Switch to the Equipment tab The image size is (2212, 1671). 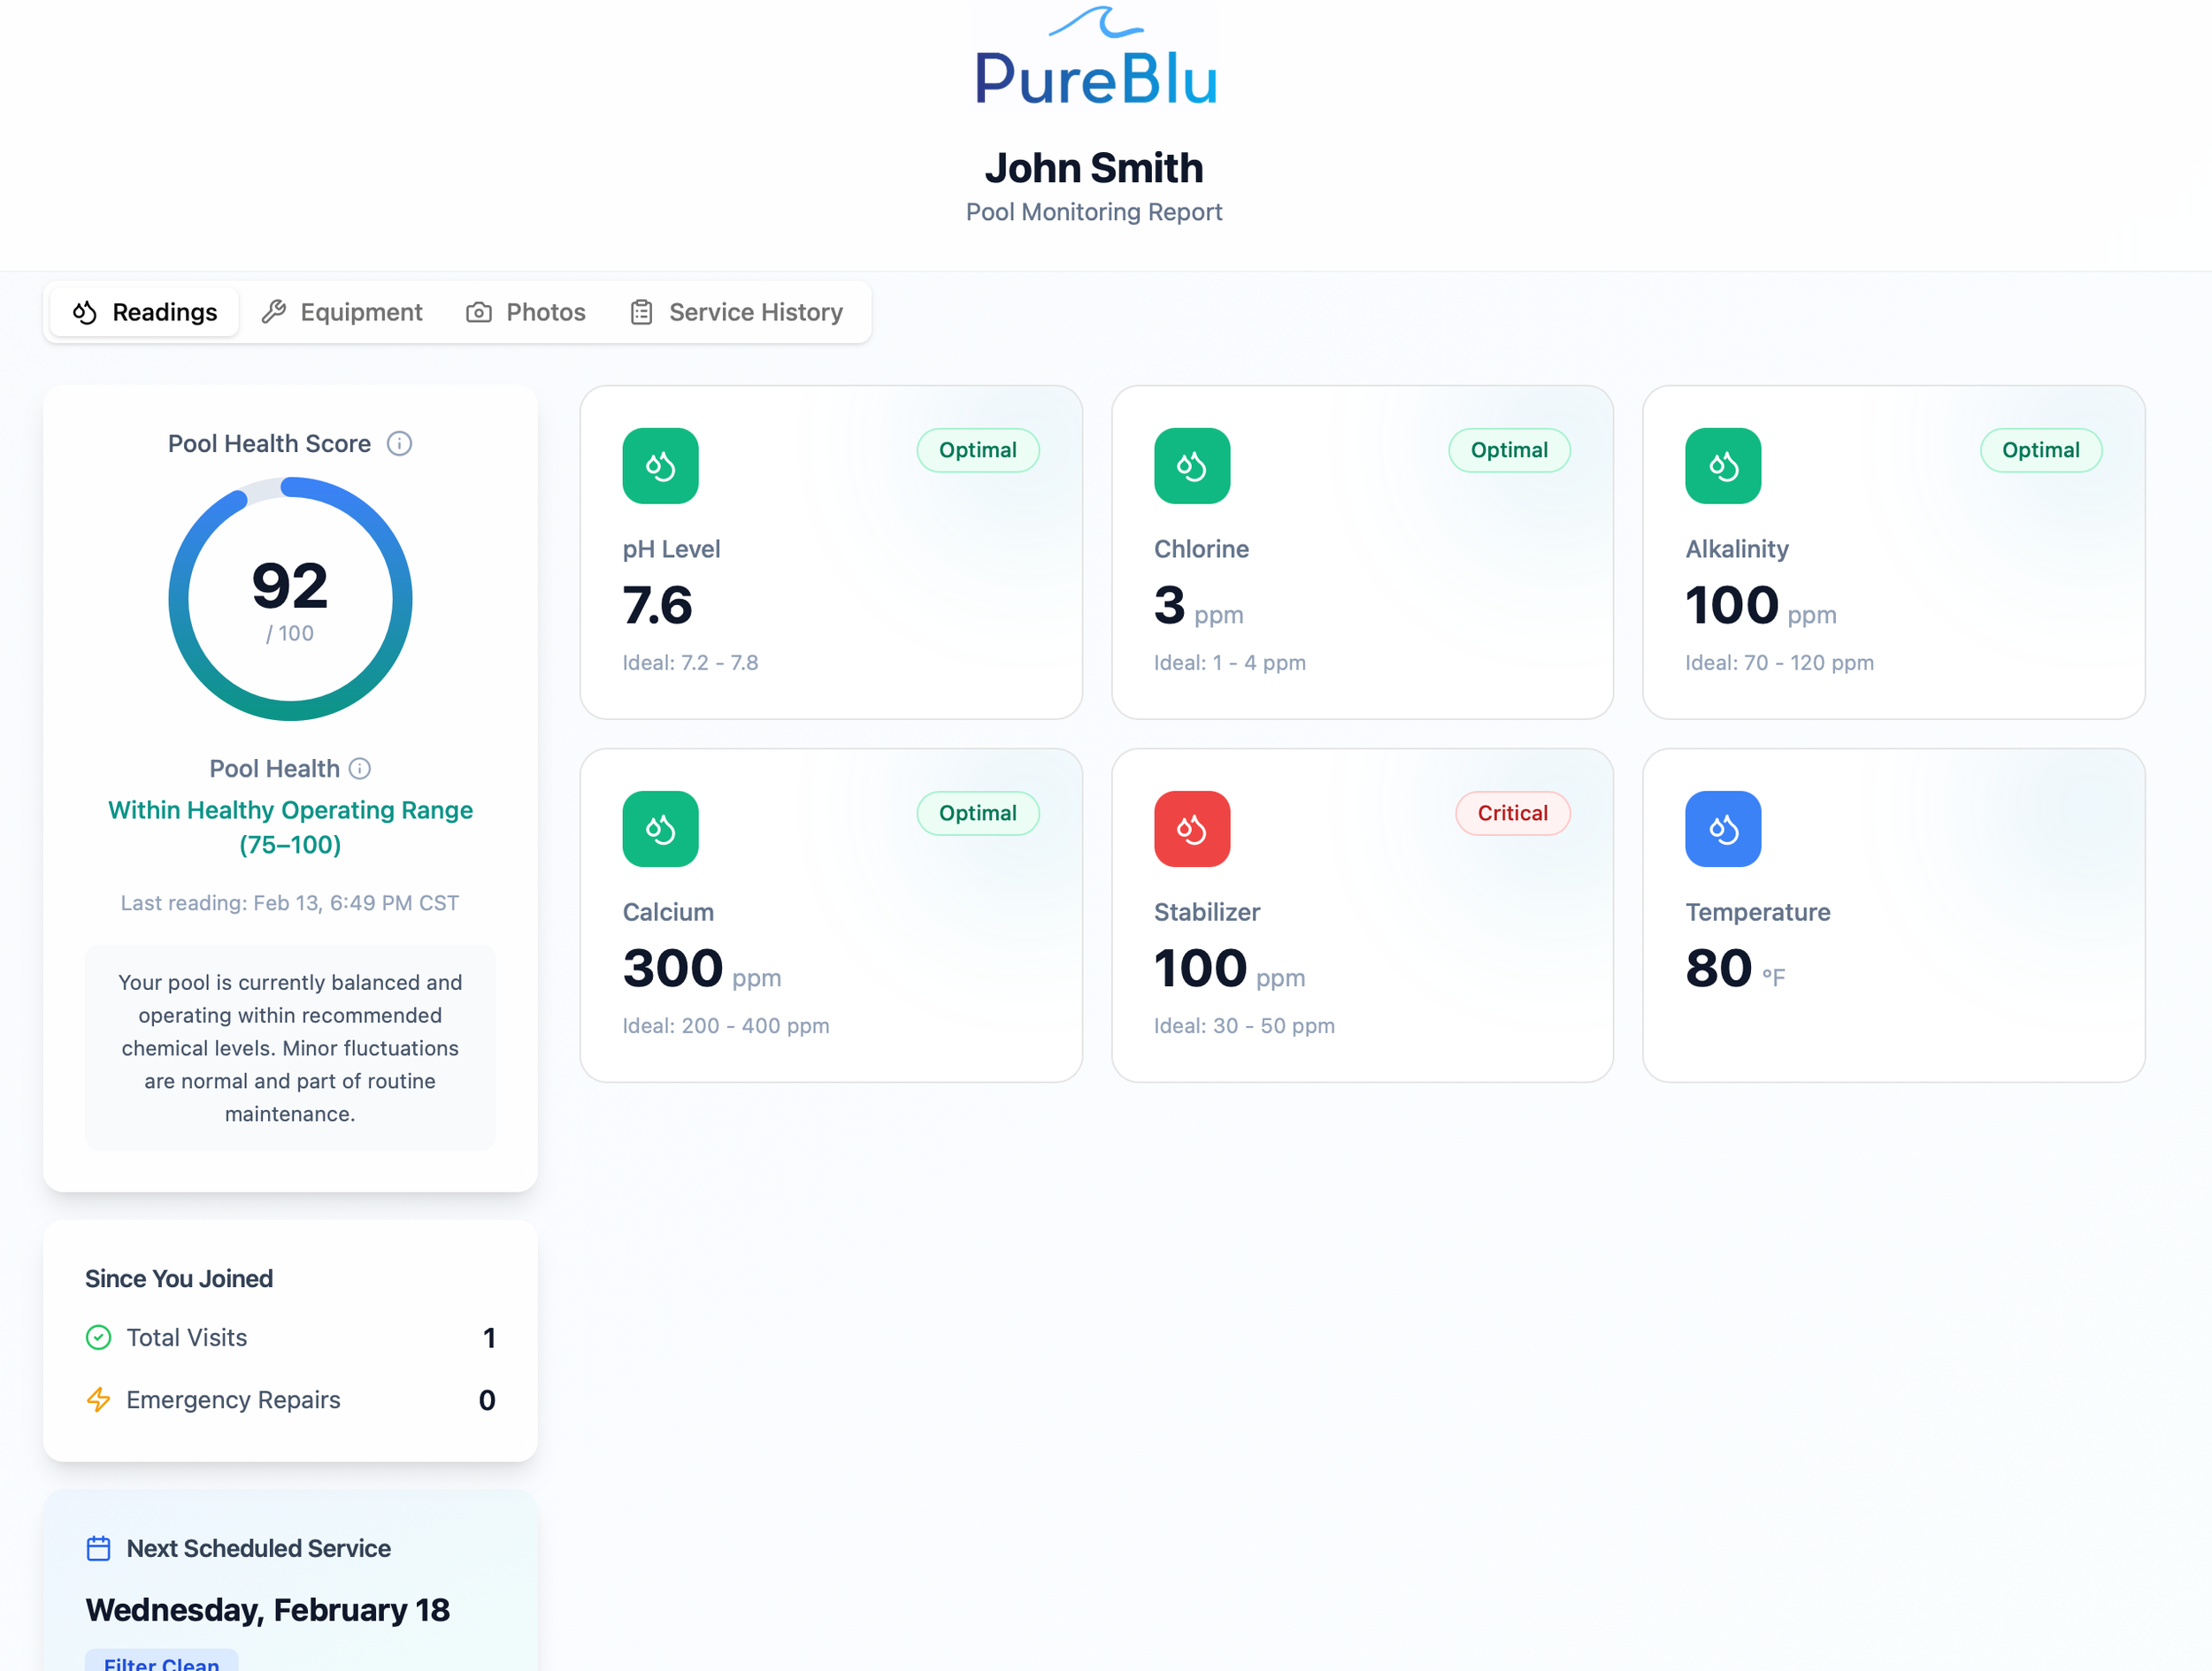coord(342,312)
